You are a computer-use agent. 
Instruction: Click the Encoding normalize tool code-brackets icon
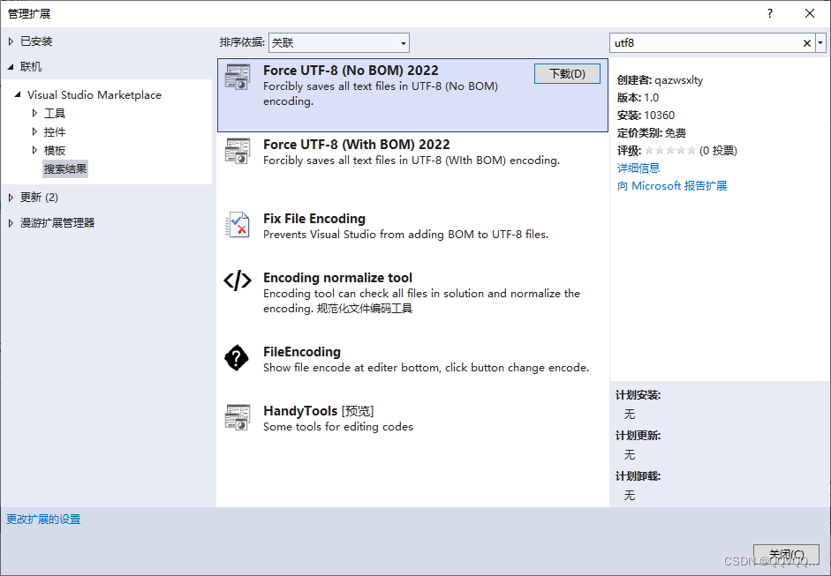(237, 281)
